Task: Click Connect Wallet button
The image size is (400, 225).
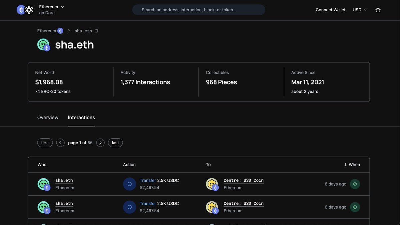Action: click(x=330, y=10)
